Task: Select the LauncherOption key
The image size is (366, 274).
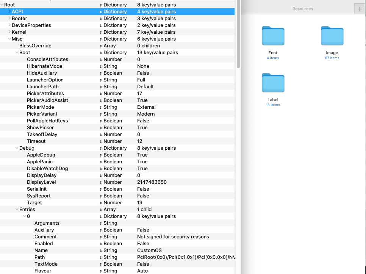Action: tap(45, 80)
